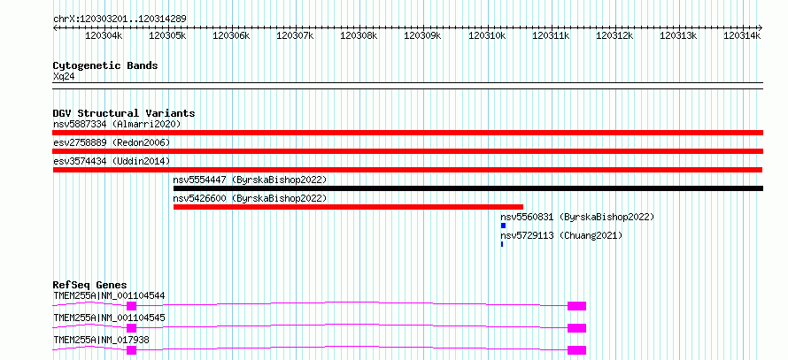788x360 pixels.
Task: Click right exon box of NM_001104545
Action: pyautogui.click(x=577, y=328)
